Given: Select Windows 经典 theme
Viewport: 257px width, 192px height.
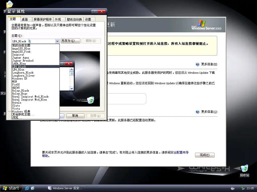Looking at the screenshot, I should (x=36, y=111).
